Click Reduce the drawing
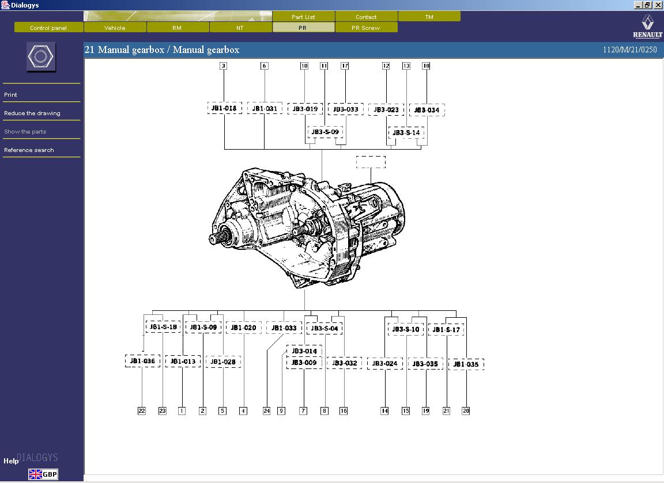664x483 pixels. (32, 113)
